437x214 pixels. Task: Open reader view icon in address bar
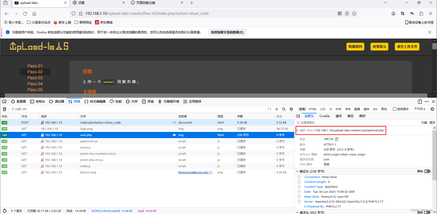347,13
